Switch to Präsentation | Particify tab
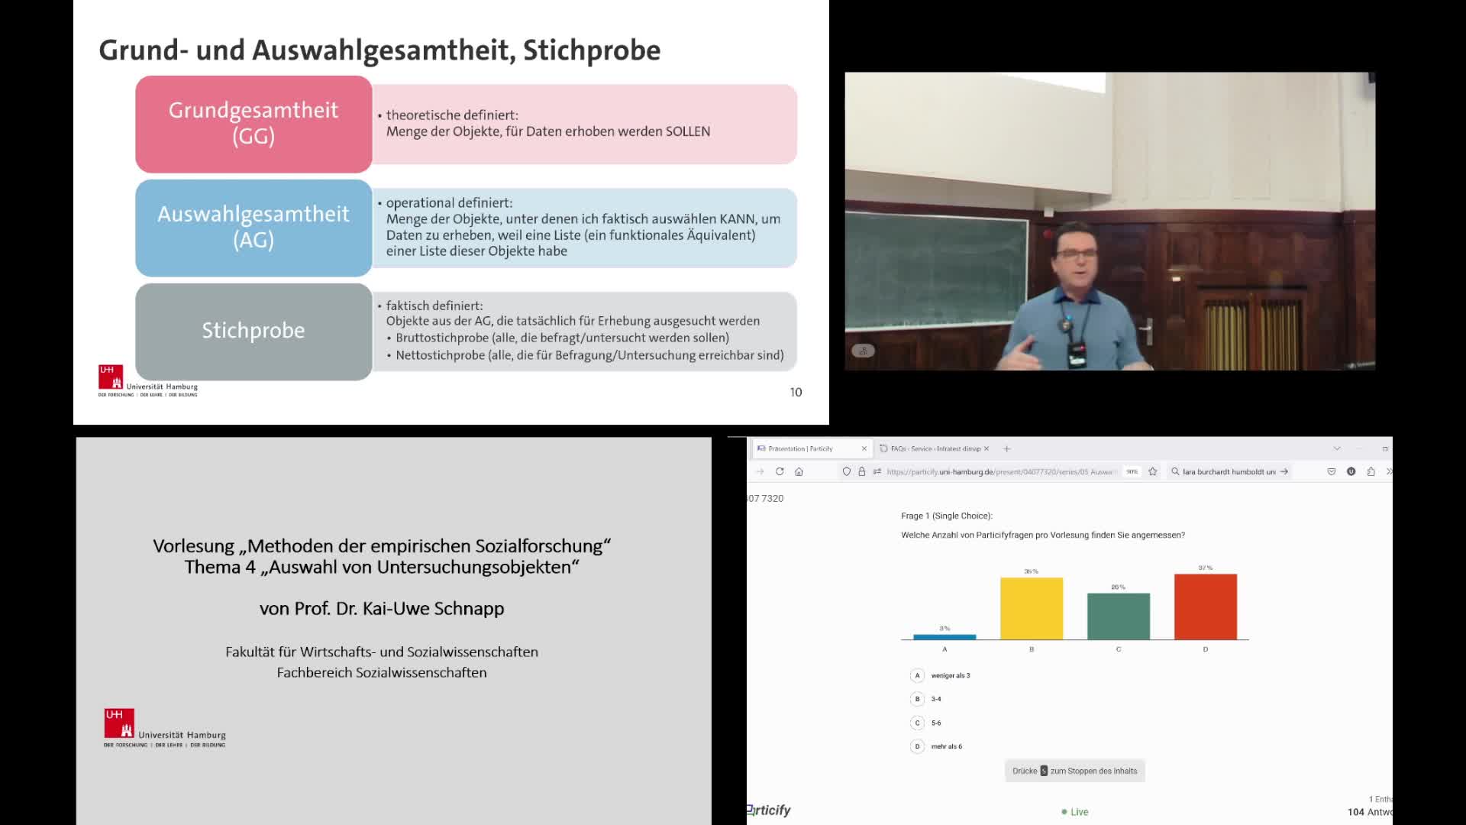Screen dimensions: 1466x825 click(812, 448)
